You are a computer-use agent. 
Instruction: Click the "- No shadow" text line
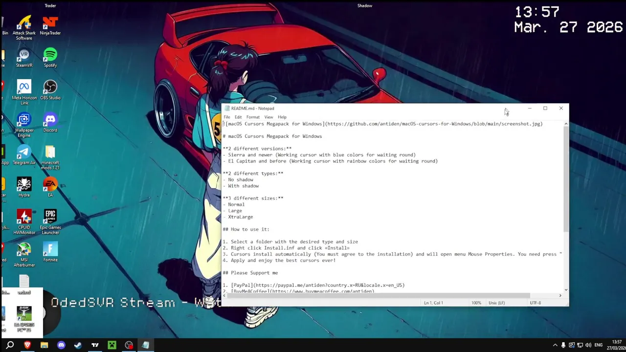238,180
